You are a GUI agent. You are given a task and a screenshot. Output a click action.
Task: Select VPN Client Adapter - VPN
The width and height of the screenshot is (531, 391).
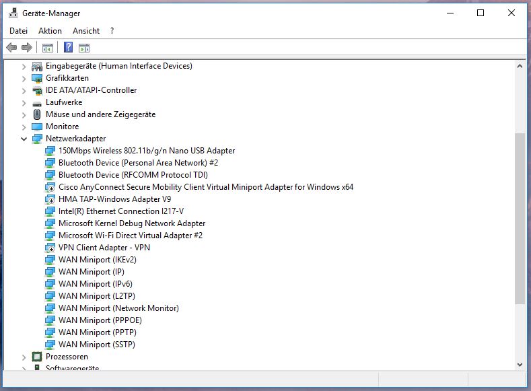coord(104,248)
